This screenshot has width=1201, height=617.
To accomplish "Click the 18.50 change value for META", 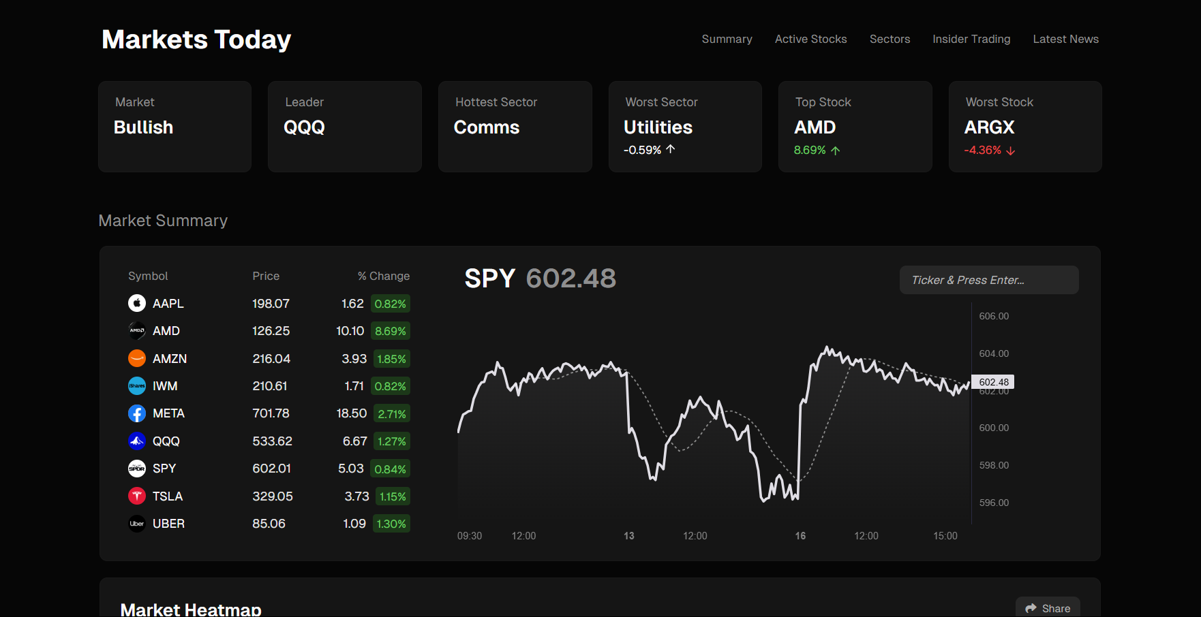I will [x=352, y=413].
